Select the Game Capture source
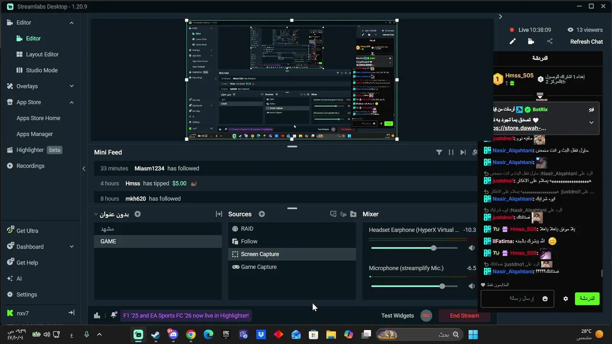 [292, 267]
